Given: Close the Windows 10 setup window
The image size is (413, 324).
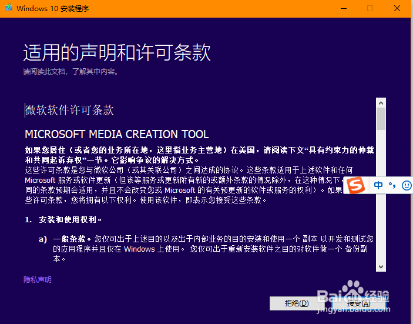Looking at the screenshot, I should click(x=397, y=8).
